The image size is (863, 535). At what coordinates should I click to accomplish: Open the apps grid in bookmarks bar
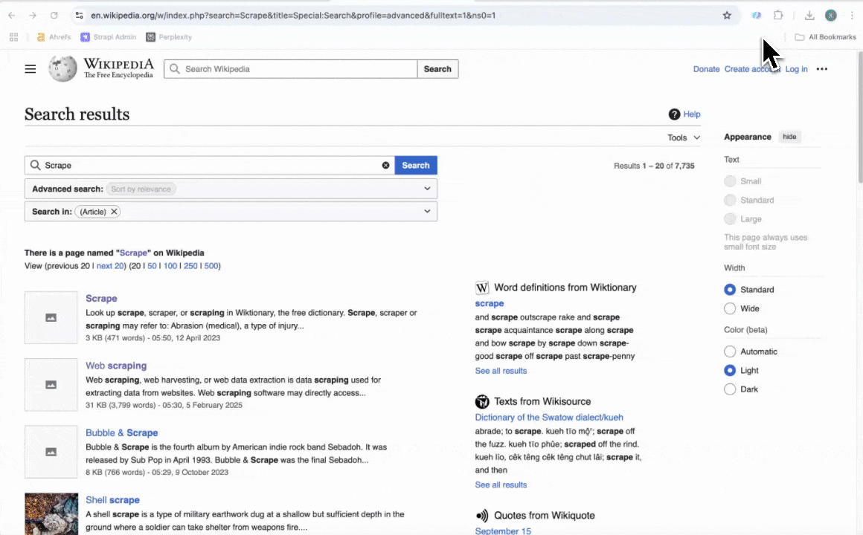point(13,37)
